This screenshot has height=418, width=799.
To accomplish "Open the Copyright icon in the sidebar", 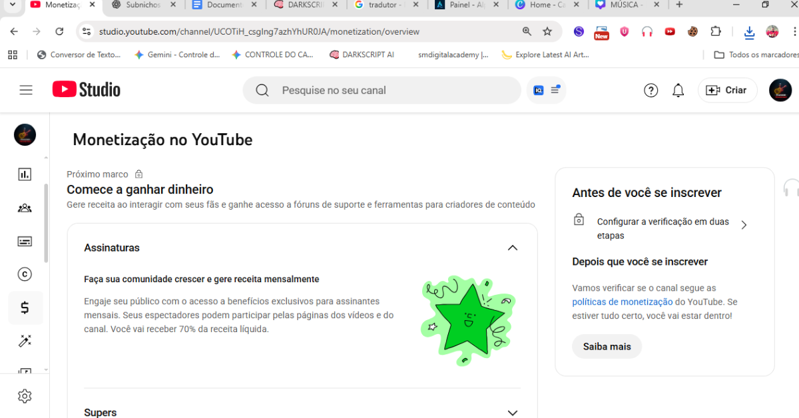I will pyautogui.click(x=25, y=274).
